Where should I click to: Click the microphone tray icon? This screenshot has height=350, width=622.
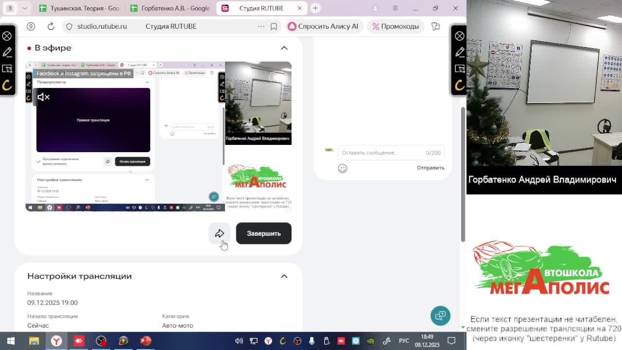pyautogui.click(x=312, y=341)
